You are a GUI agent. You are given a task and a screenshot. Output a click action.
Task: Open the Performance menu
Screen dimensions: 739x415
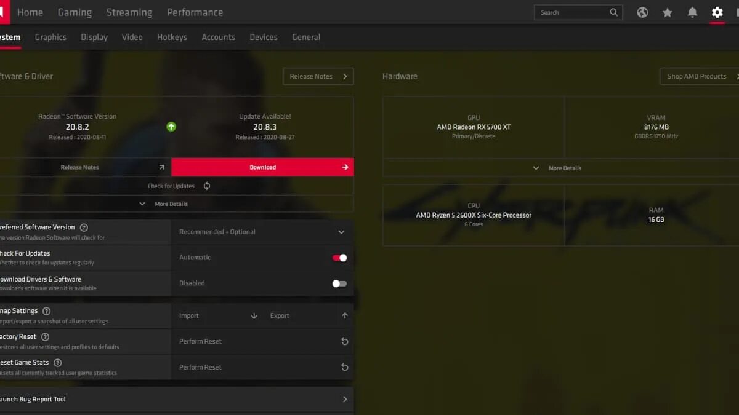point(195,12)
